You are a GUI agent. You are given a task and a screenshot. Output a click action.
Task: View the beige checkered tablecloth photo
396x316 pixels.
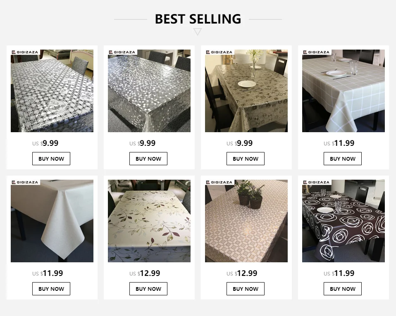pyautogui.click(x=344, y=91)
